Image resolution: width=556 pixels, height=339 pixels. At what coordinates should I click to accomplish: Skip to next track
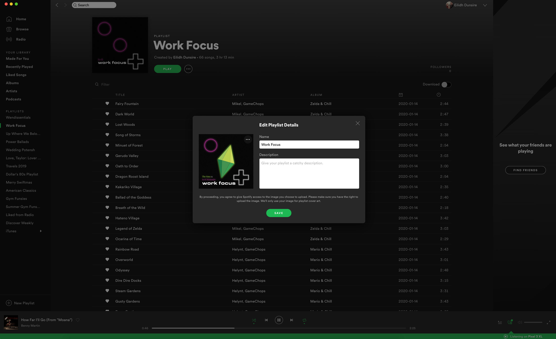point(291,320)
